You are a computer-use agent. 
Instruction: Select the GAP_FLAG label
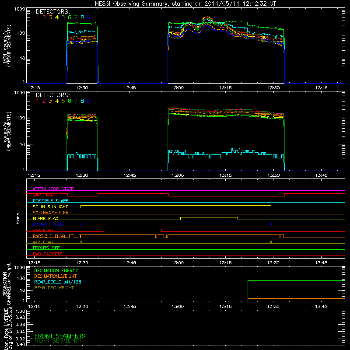[43, 195]
